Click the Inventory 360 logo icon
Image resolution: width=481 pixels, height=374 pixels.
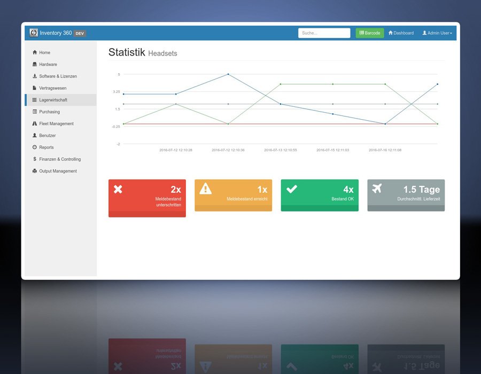[34, 33]
